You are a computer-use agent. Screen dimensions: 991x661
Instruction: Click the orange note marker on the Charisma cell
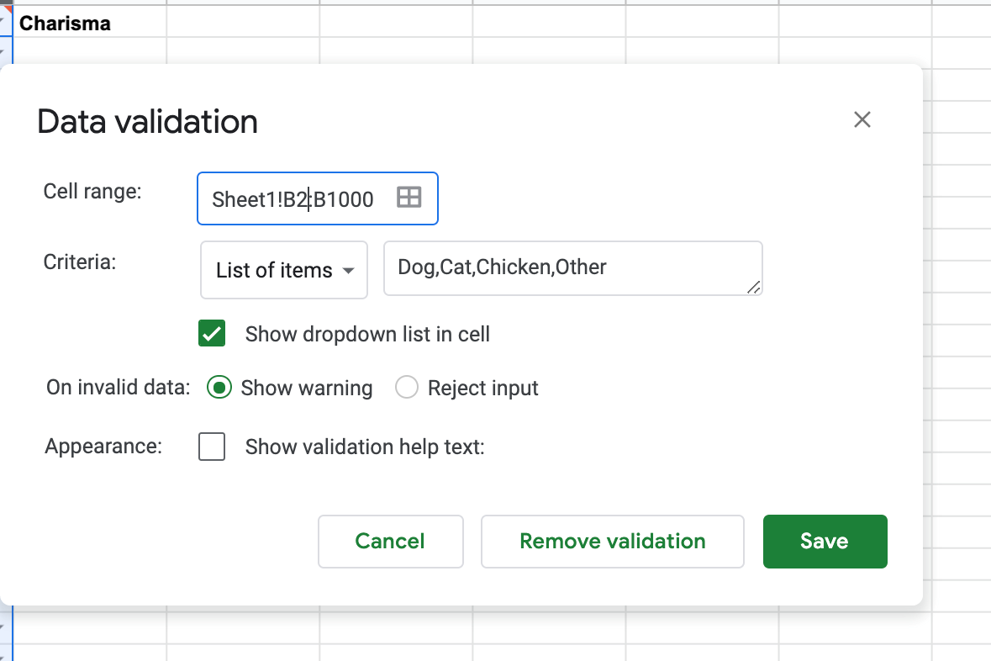point(8,8)
